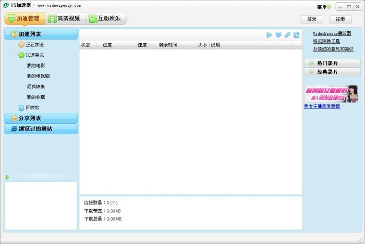Select 回收站 label in tree
365x244 pixels.
32,108
